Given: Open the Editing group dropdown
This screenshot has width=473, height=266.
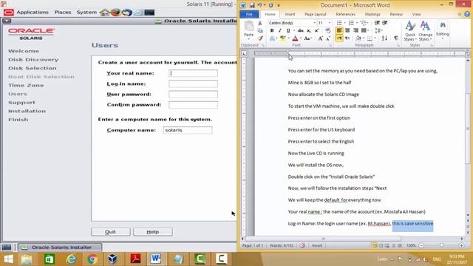Looking at the screenshot, I should tap(443, 31).
